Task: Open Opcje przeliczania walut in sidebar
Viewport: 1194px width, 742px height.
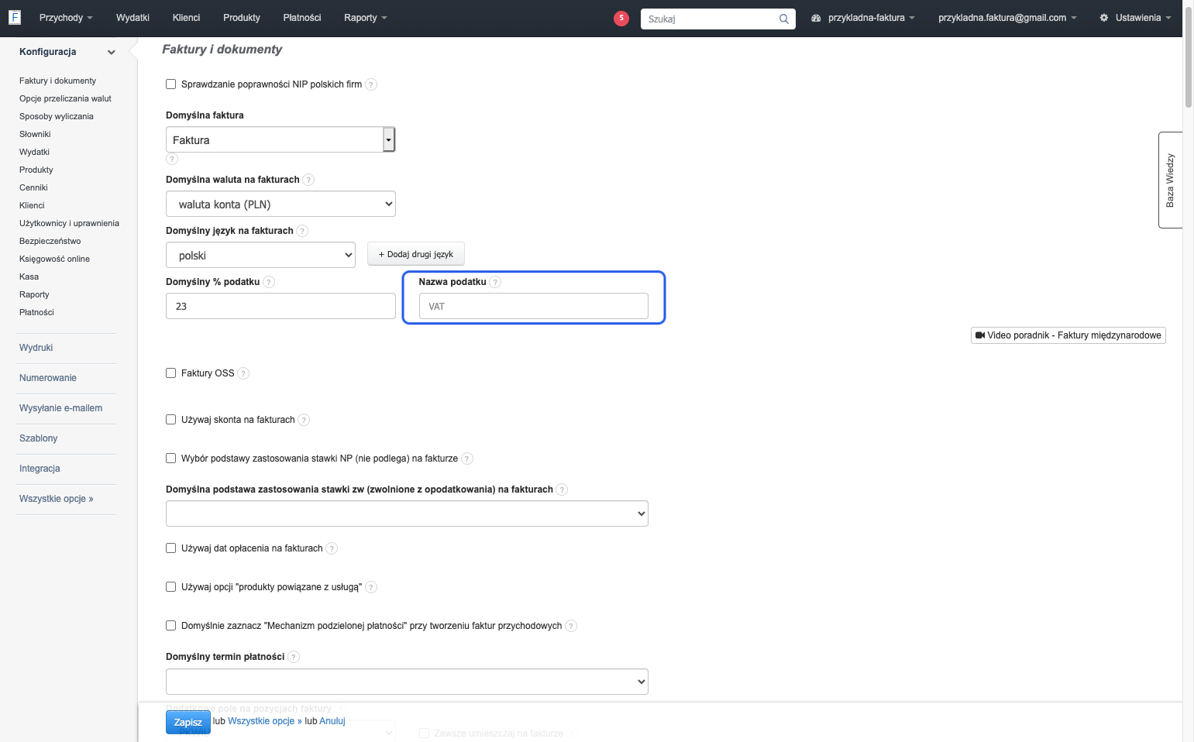Action: 65,98
